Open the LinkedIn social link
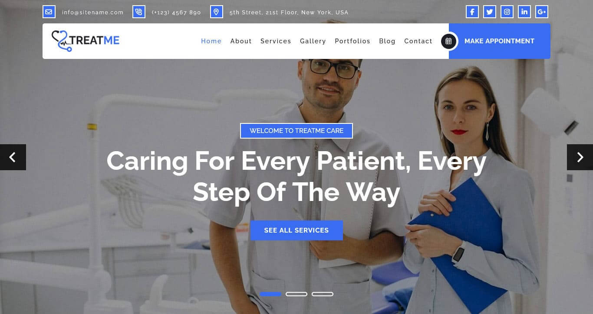This screenshot has height=314, width=593. click(x=524, y=12)
